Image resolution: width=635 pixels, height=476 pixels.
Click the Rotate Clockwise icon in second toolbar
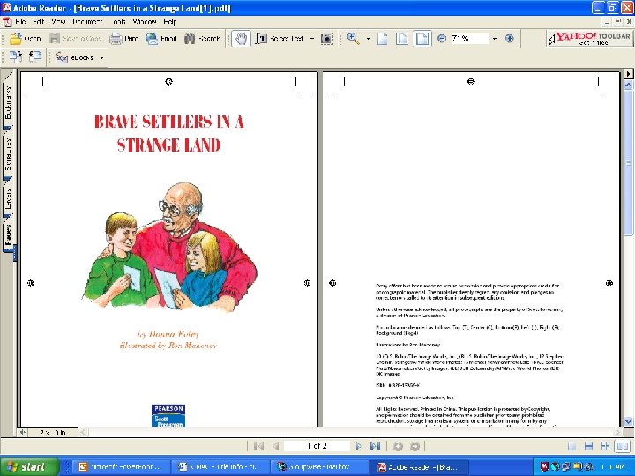click(x=16, y=57)
